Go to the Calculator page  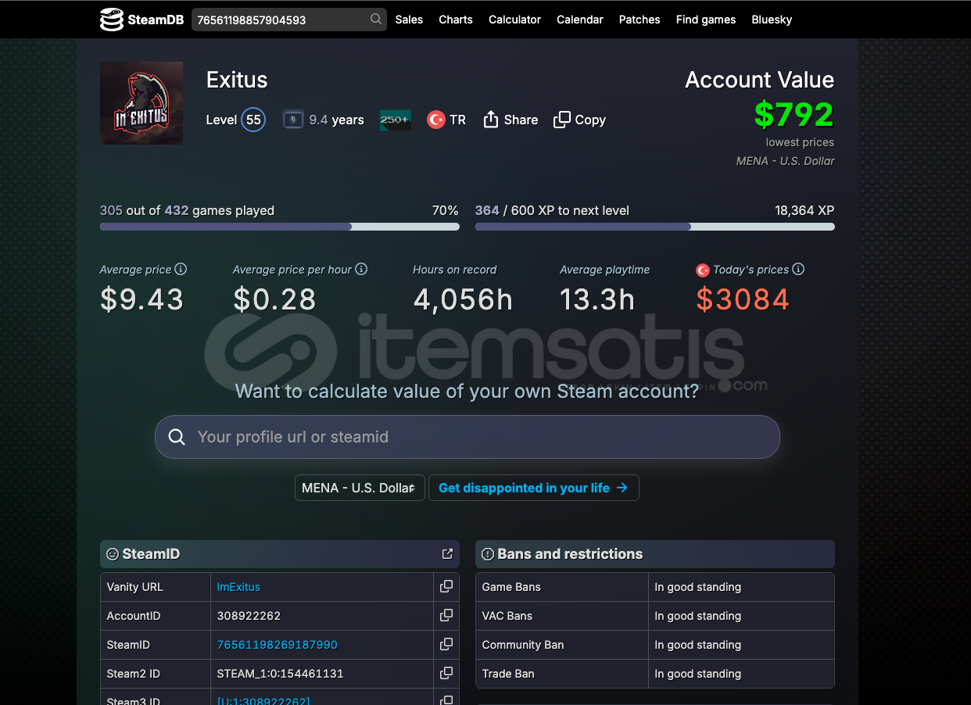coord(514,20)
